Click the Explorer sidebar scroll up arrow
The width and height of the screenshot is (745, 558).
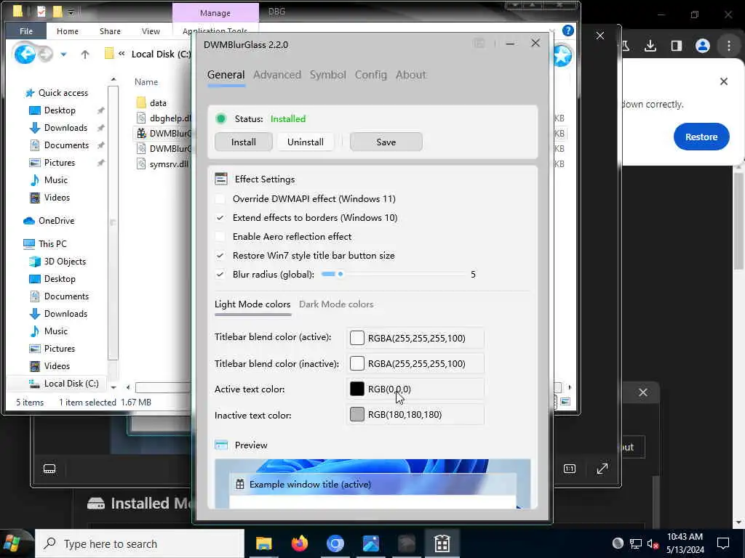113,80
